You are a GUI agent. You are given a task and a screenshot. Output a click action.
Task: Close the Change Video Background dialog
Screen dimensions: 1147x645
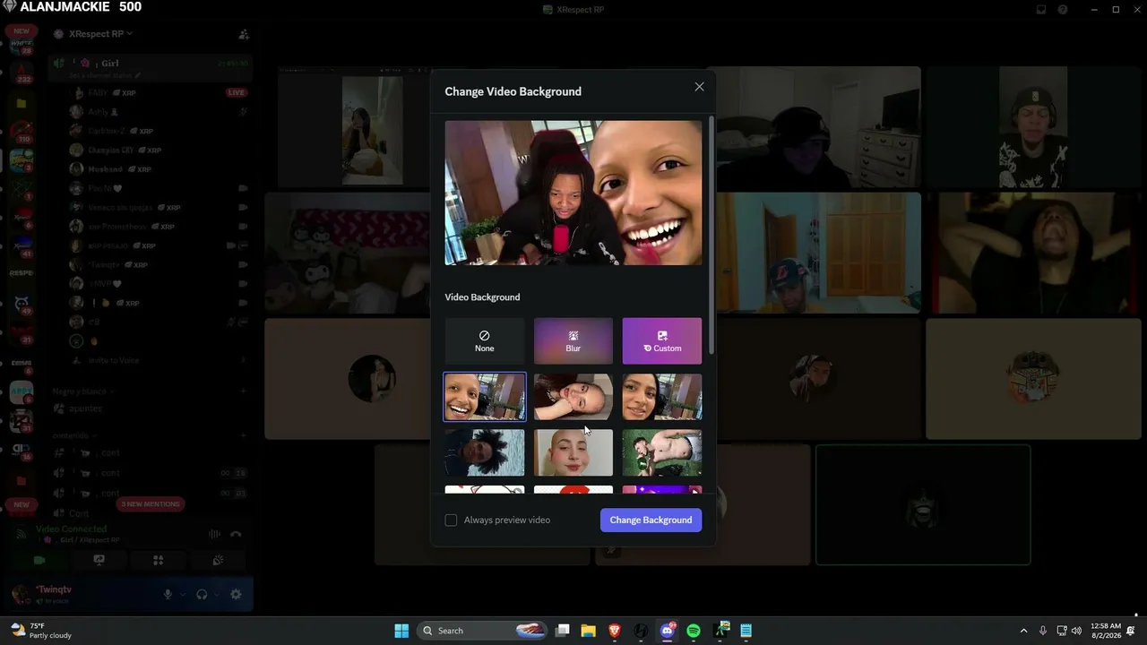click(x=699, y=87)
